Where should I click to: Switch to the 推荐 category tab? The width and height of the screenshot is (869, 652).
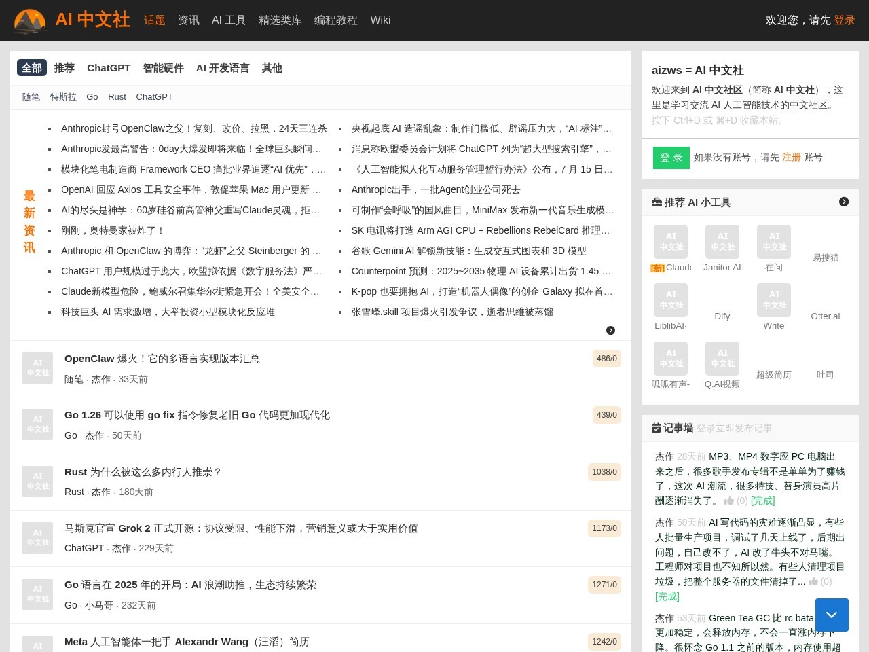click(x=64, y=68)
